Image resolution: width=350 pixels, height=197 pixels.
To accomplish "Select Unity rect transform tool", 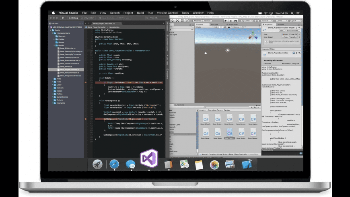I will [182, 21].
